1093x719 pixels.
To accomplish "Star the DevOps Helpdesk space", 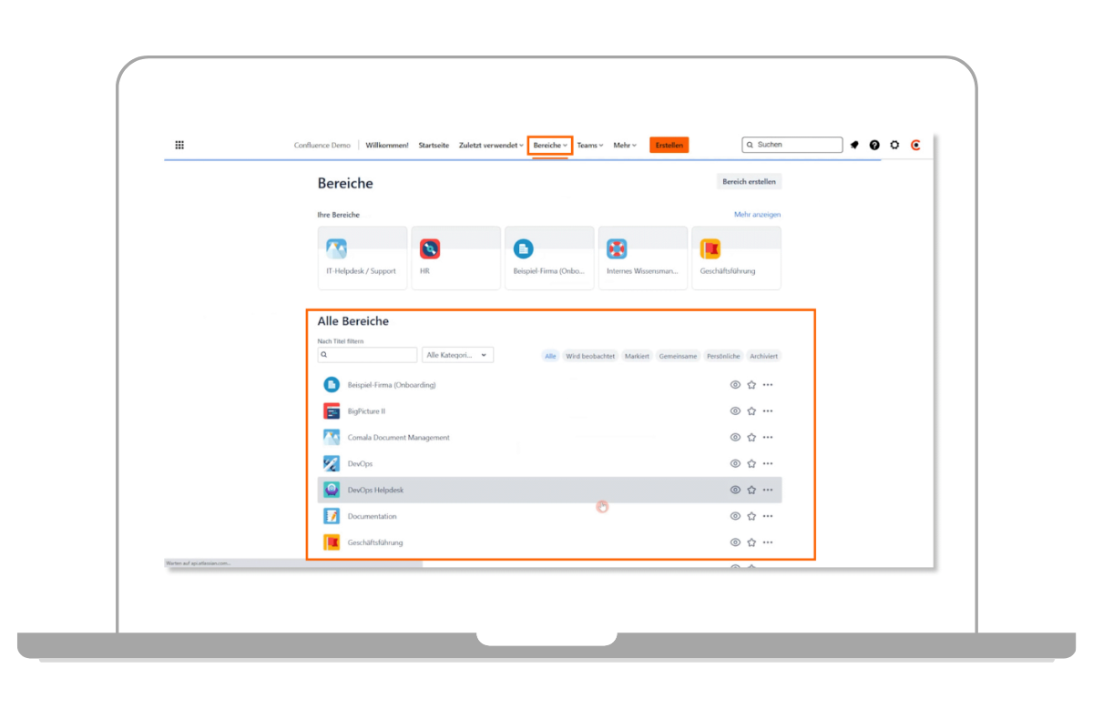I will [x=751, y=490].
